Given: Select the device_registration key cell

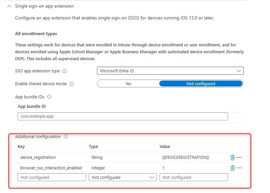Looking at the screenshot, I should point(38,157).
